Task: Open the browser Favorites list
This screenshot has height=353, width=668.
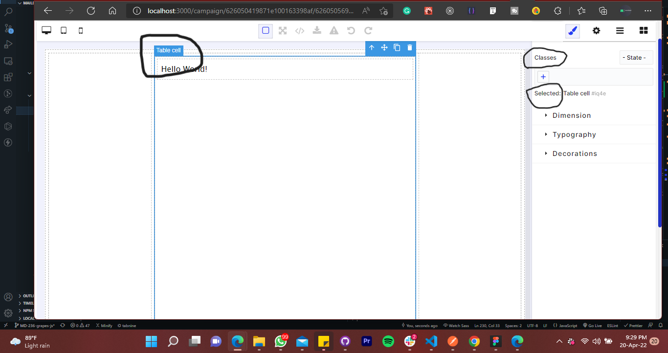Action: point(581,11)
